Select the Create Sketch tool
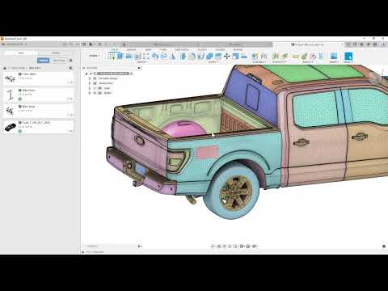Screen dimensions: 388x291 [112, 56]
